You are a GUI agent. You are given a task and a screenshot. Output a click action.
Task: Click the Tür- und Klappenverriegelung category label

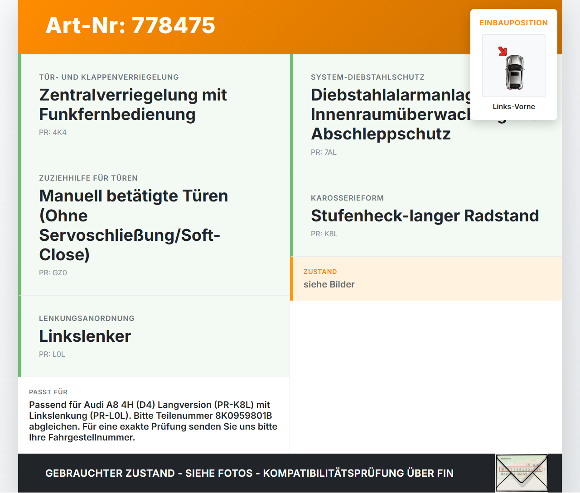point(109,77)
